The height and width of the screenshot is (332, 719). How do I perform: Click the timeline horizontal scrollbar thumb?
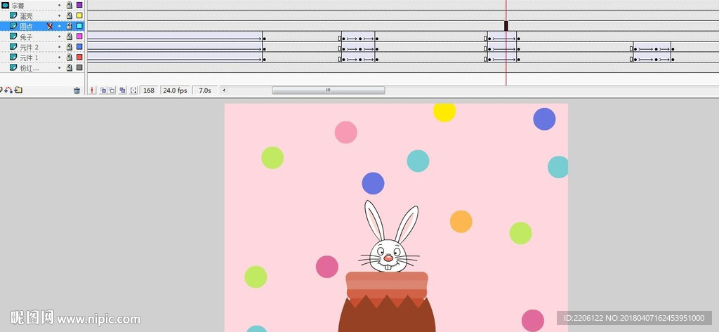coord(329,91)
